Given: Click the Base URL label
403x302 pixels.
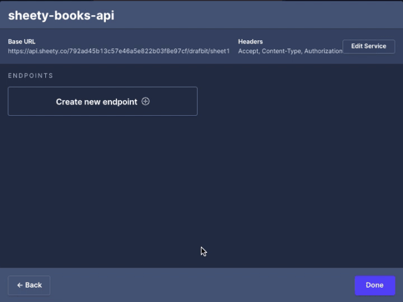Looking at the screenshot, I should tap(21, 42).
